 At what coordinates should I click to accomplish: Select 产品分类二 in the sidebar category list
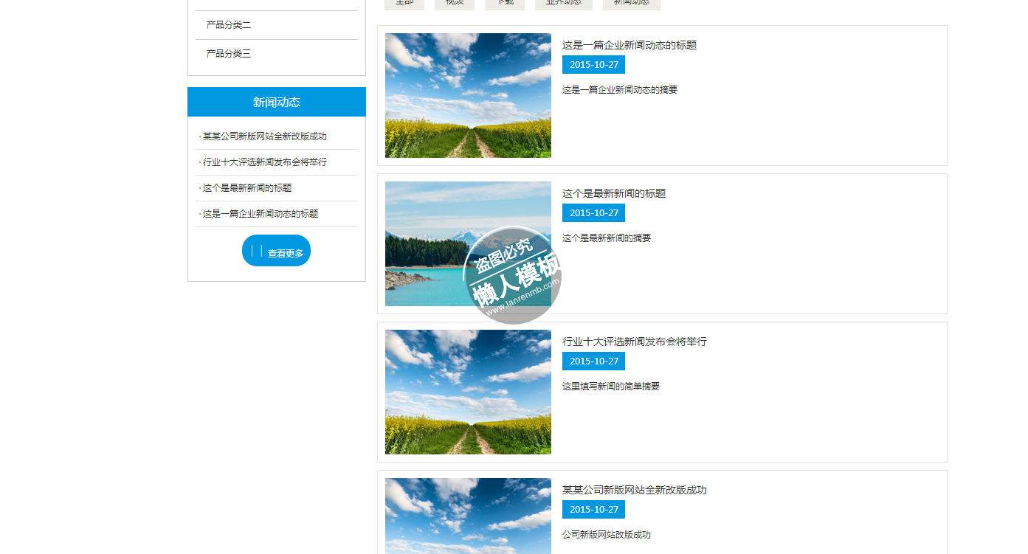pos(229,25)
